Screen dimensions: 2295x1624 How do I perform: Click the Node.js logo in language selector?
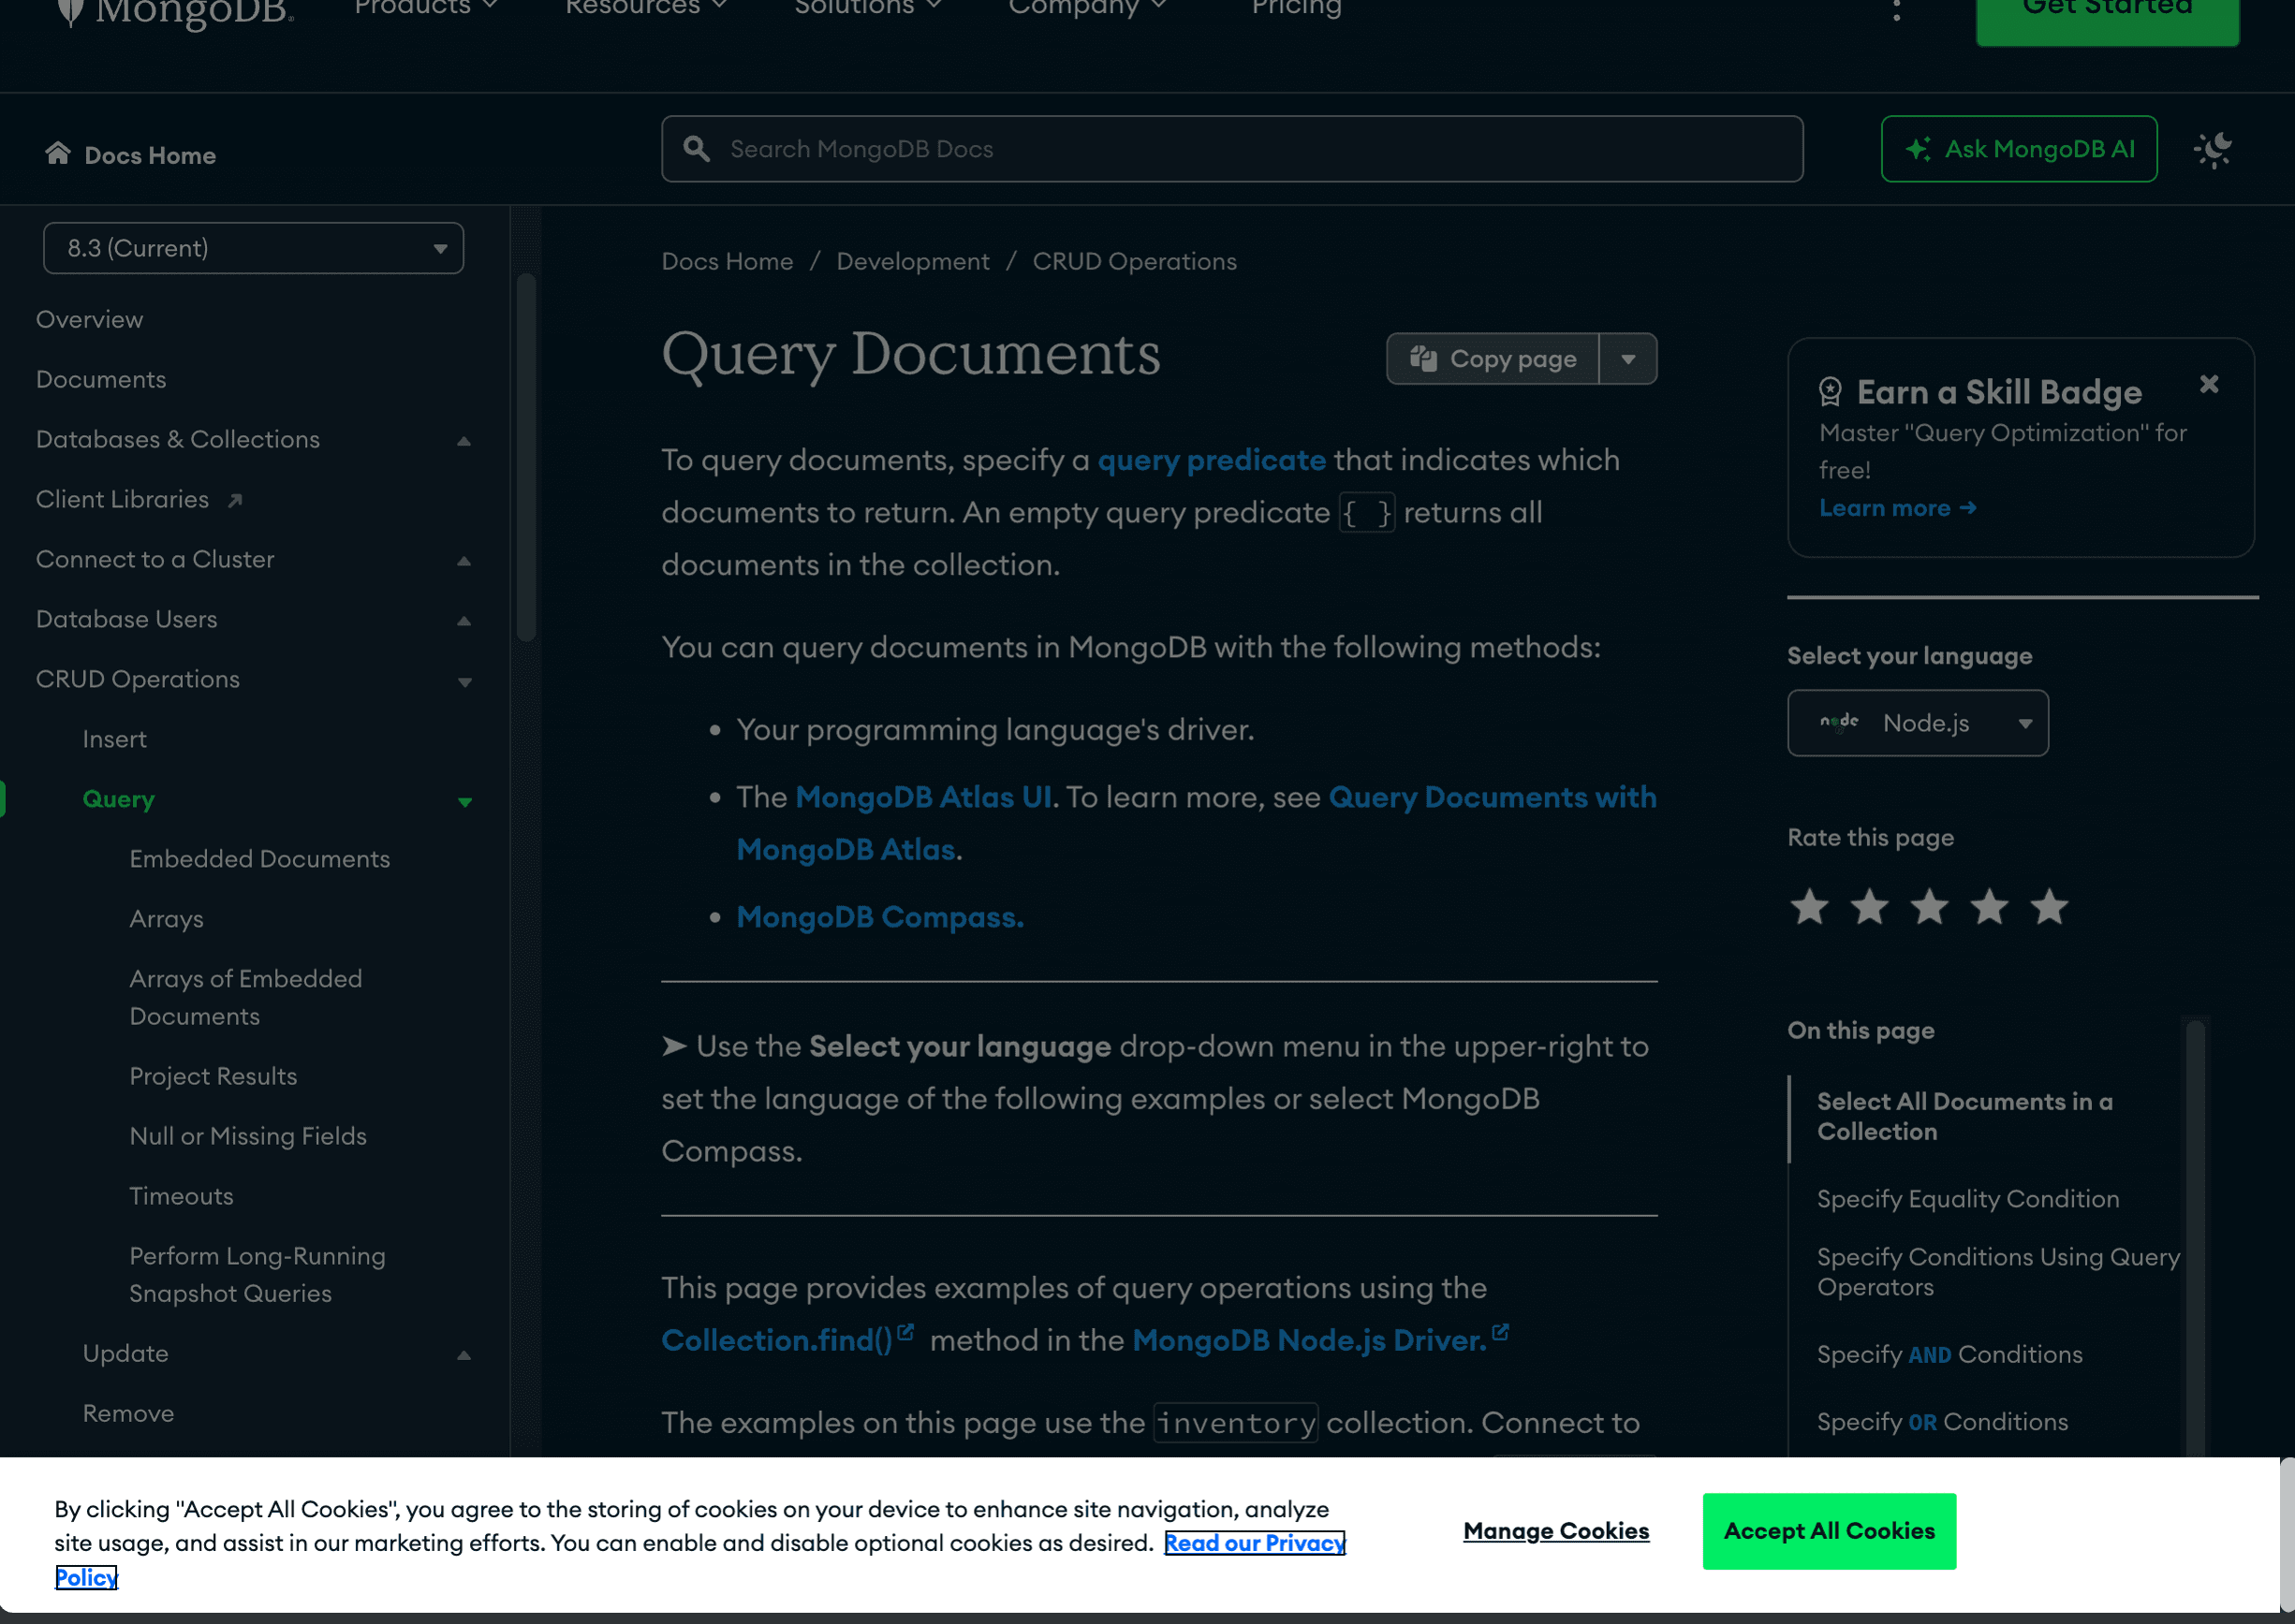click(1839, 722)
